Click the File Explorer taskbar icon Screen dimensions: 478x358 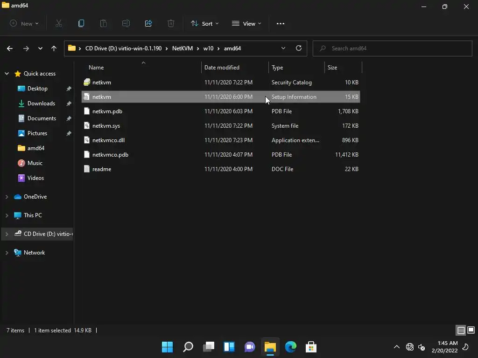click(270, 347)
